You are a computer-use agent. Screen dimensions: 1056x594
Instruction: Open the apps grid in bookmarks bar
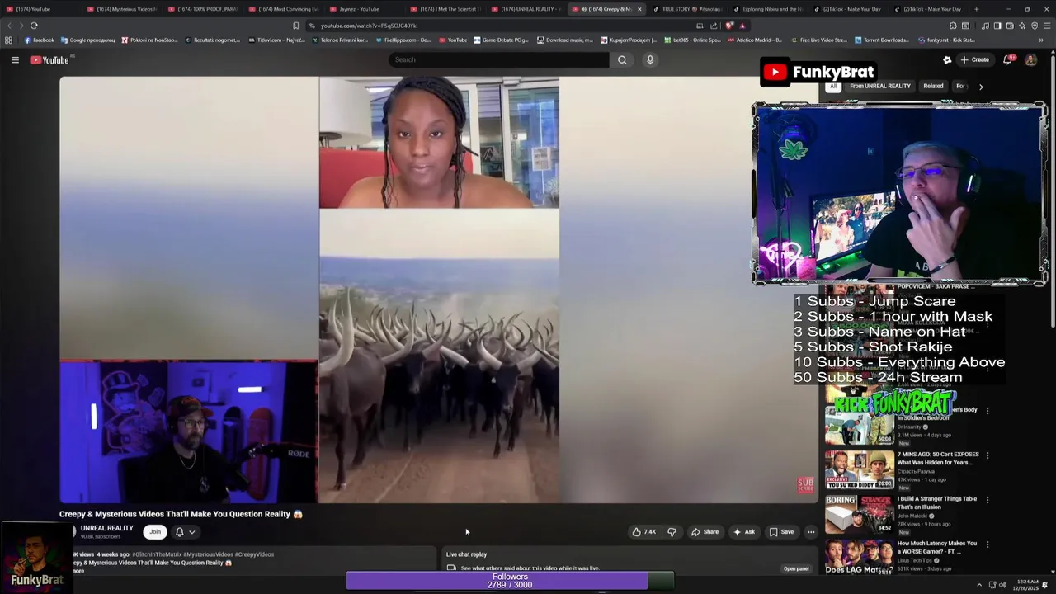click(8, 40)
